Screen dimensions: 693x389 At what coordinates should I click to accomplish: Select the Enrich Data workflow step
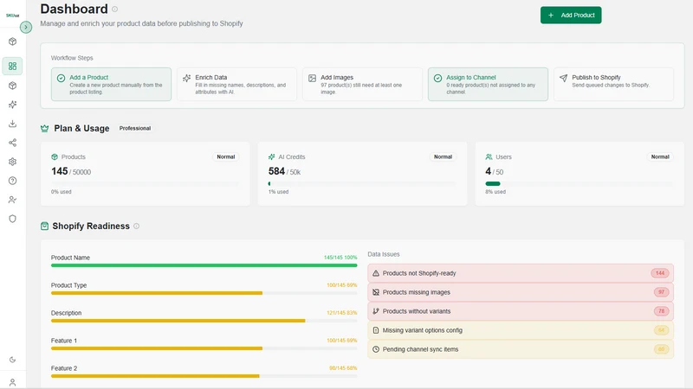pyautogui.click(x=236, y=84)
